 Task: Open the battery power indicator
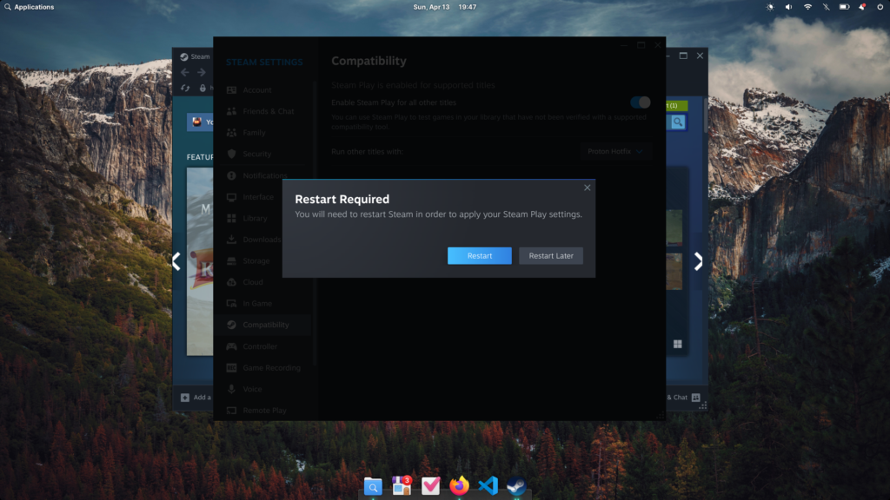point(844,7)
